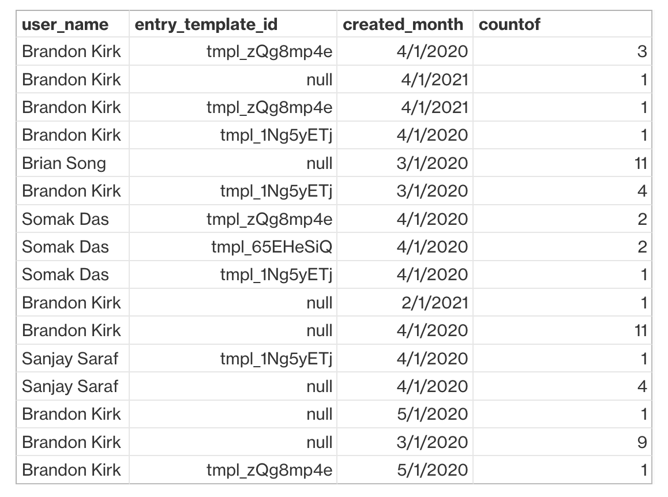Select the created_month column header
668x497 pixels.
(x=405, y=24)
